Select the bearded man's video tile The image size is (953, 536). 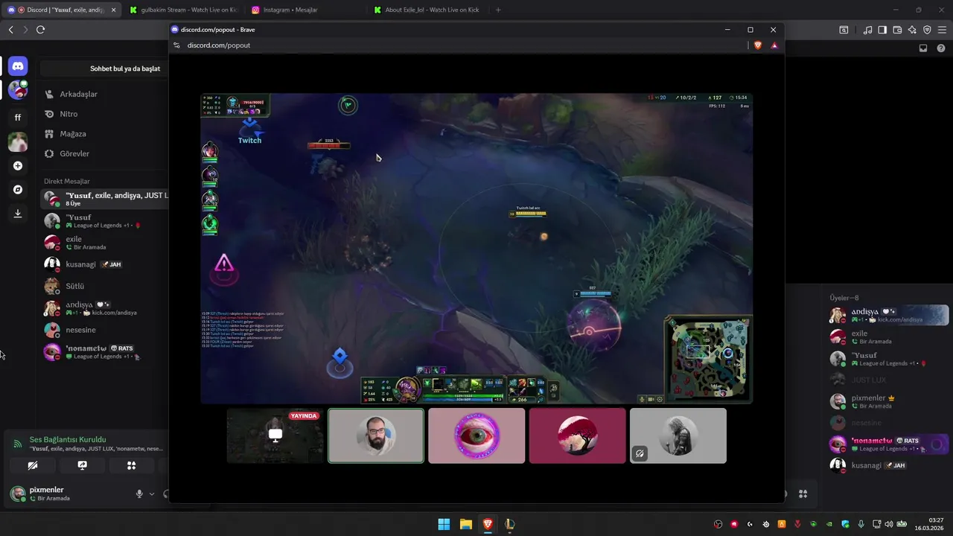(376, 435)
